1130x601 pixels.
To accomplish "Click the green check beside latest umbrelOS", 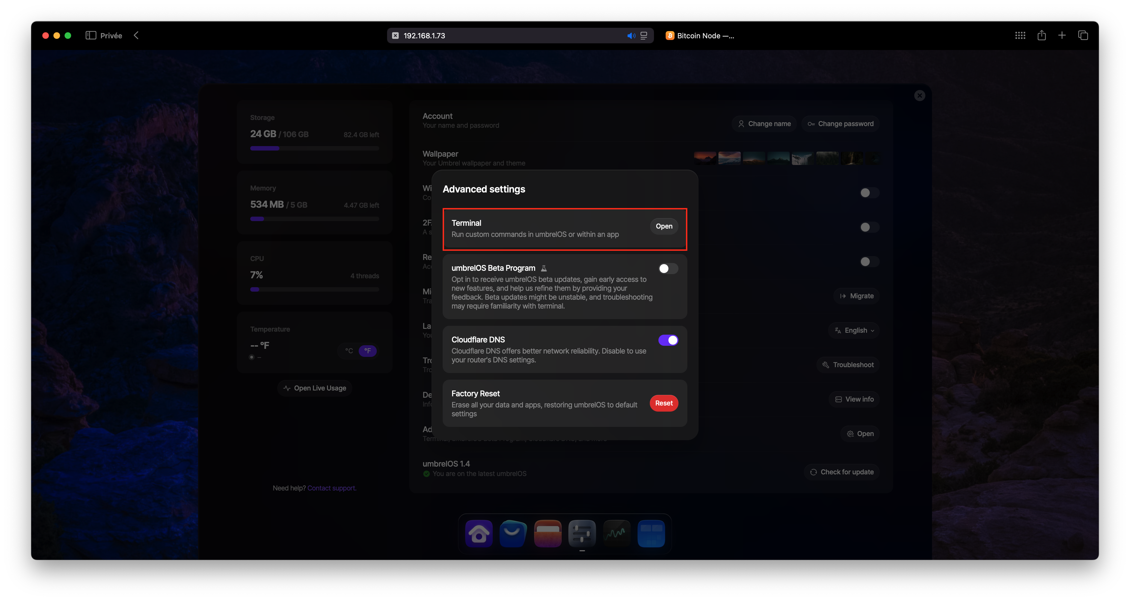I will pyautogui.click(x=426, y=474).
